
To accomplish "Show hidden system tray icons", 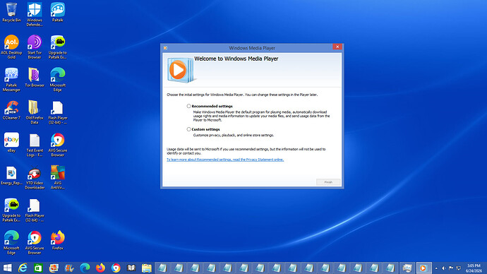I will 436,268.
